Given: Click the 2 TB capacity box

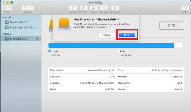Looking at the screenshot, I should point(172,26).
